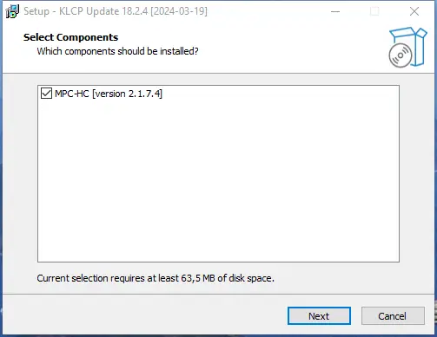Click the grey disc icon beside the box
437x337 pixels.
click(401, 55)
